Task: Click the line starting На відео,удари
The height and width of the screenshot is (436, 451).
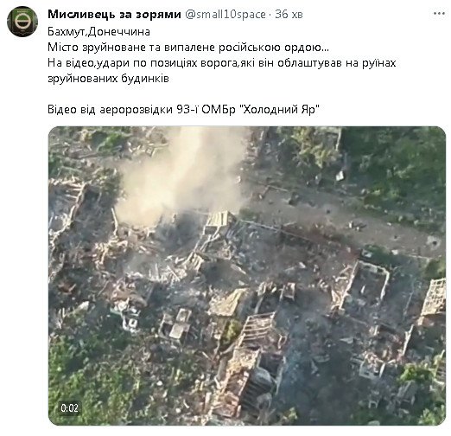Action: click(x=222, y=62)
